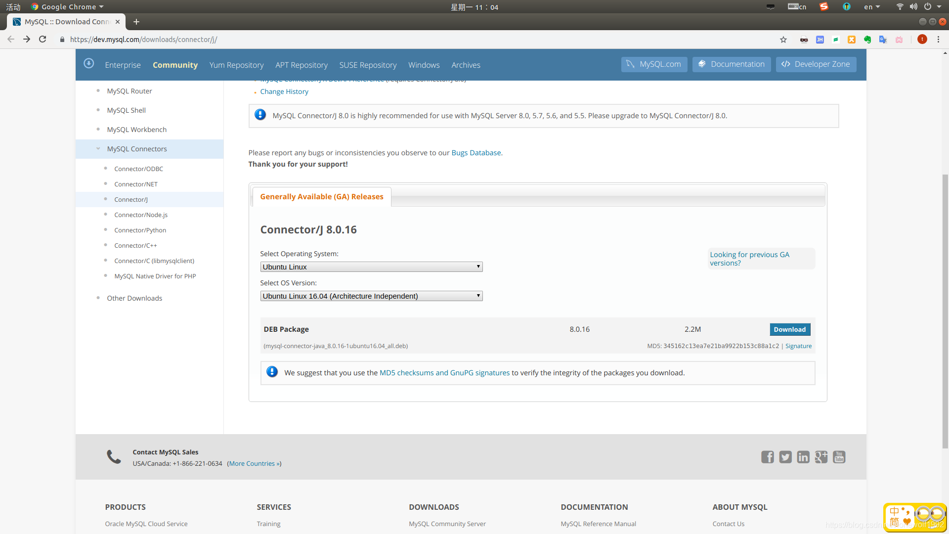Open Connector/ODBC in sidebar
This screenshot has width=949, height=534.
138,169
